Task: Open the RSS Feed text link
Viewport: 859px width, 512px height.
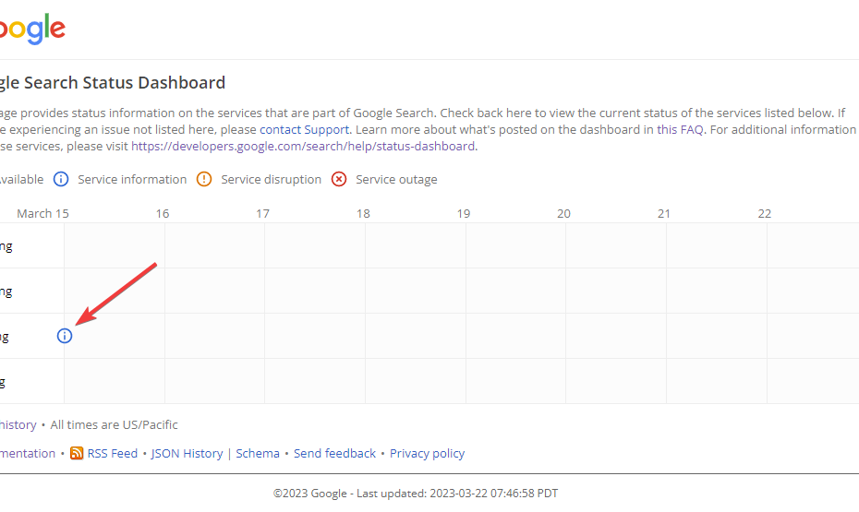Action: pyautogui.click(x=112, y=453)
